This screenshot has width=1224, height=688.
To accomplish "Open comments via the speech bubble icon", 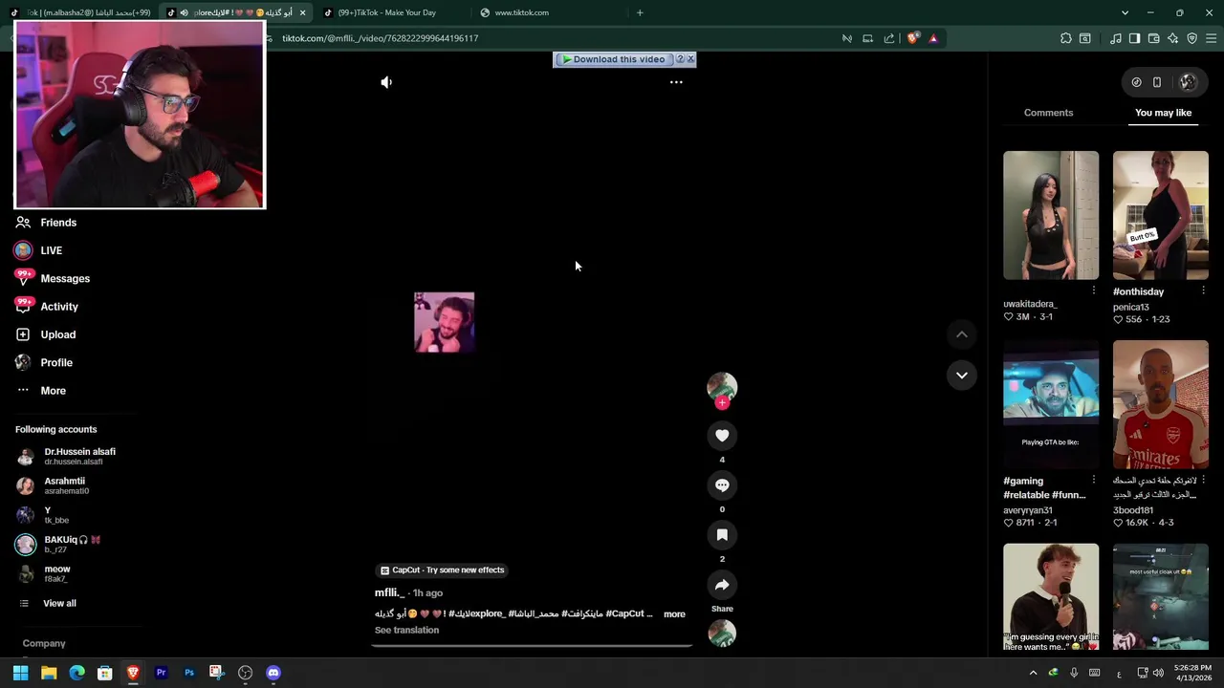I will [722, 485].
